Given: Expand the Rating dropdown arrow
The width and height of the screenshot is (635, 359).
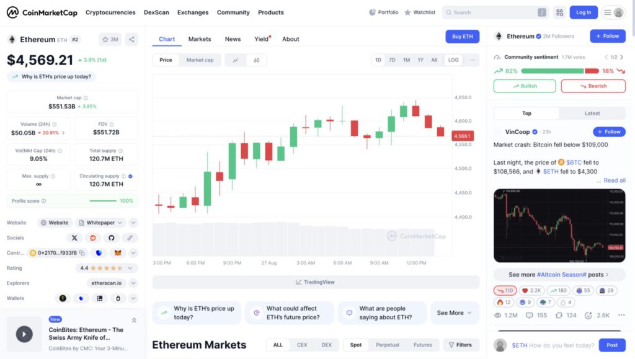Looking at the screenshot, I should (x=130, y=268).
